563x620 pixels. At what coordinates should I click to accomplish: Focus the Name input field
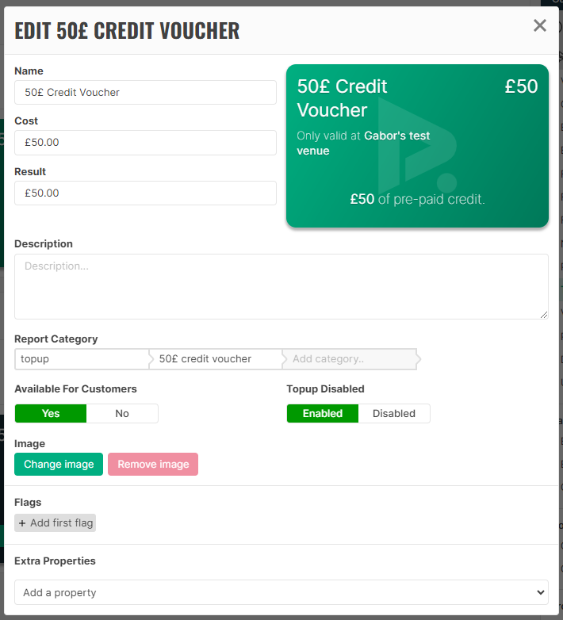pos(145,93)
